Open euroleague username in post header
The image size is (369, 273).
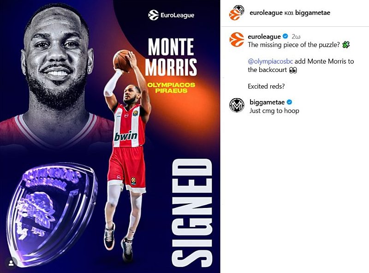pyautogui.click(x=266, y=12)
